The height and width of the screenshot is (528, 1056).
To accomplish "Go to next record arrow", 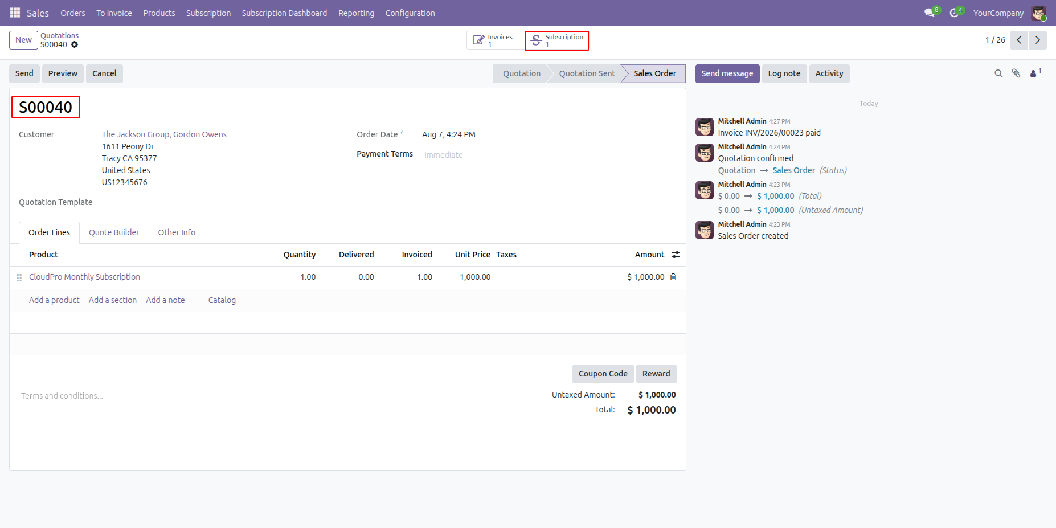I will point(1037,40).
